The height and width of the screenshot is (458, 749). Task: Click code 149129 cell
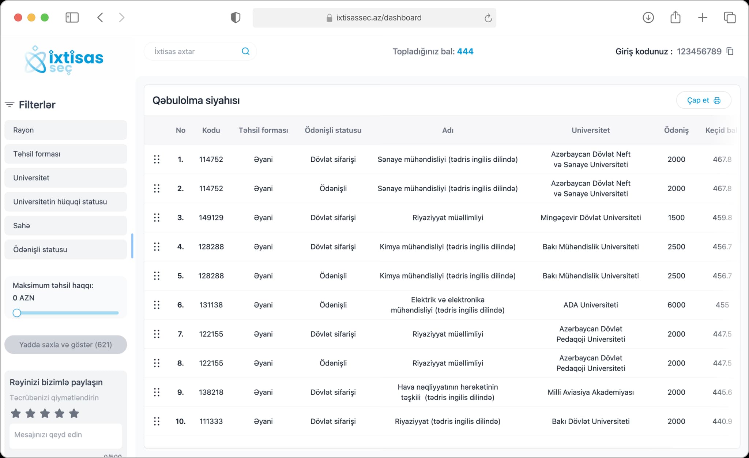pyautogui.click(x=211, y=218)
